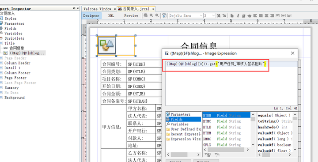Select Summary band
This screenshot has width=318, height=162.
tap(11, 88)
